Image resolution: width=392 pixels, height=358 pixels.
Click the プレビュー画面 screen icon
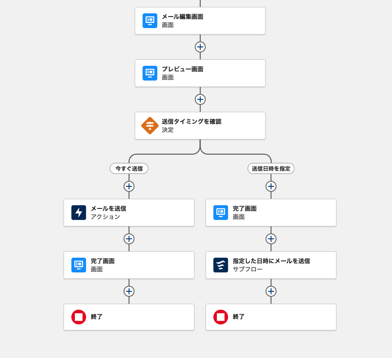point(150,73)
